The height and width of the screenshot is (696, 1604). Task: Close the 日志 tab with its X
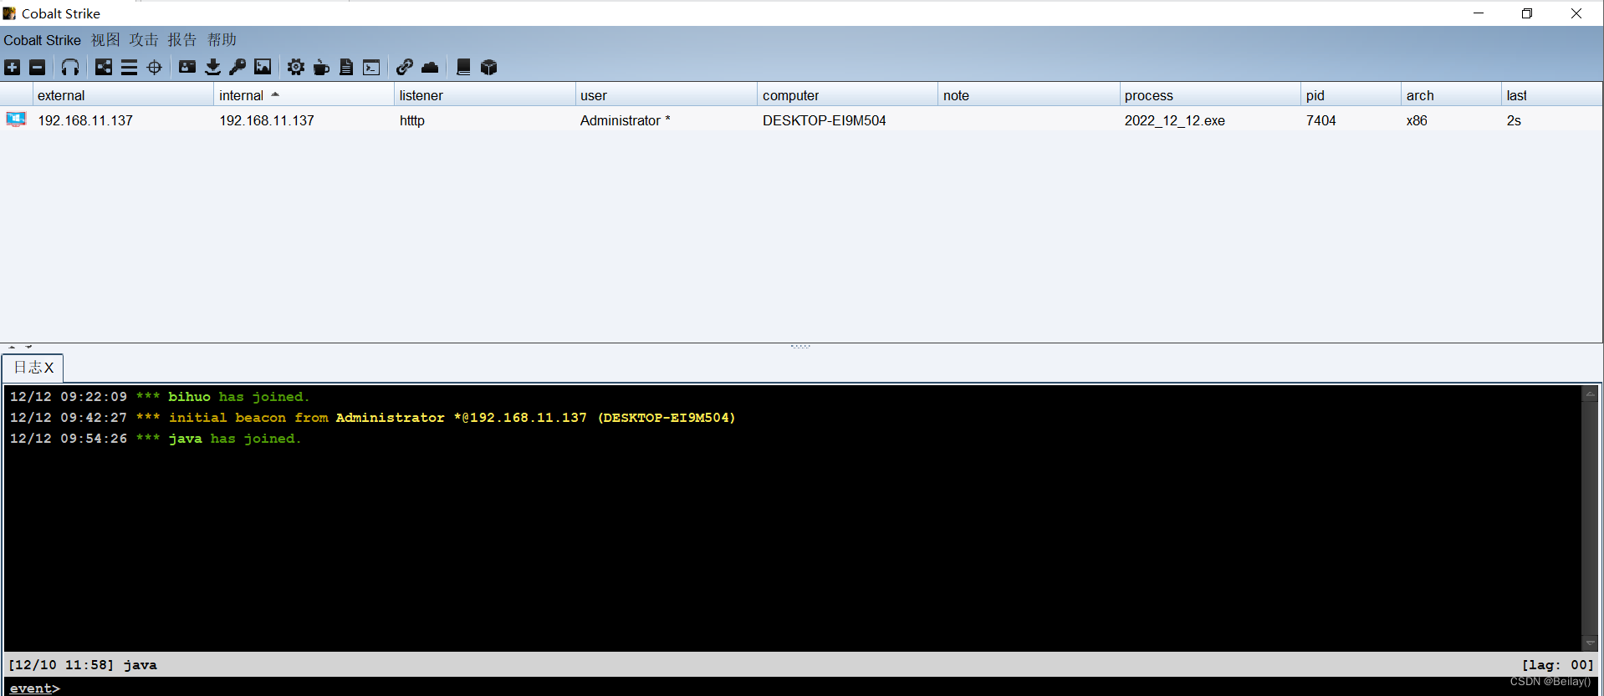coord(49,368)
